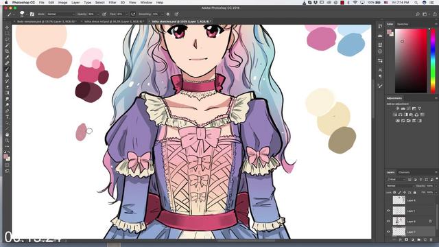Select the Crop tool
The height and width of the screenshot is (247, 439).
point(7,51)
